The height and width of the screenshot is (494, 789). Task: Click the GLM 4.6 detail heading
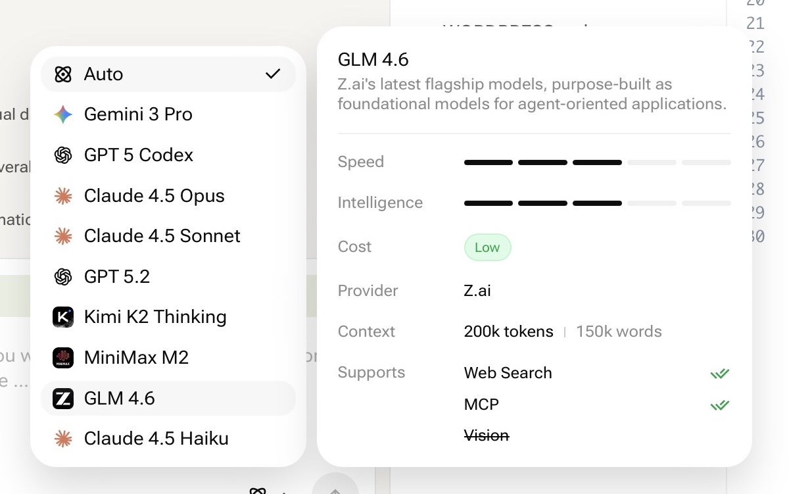(x=373, y=60)
